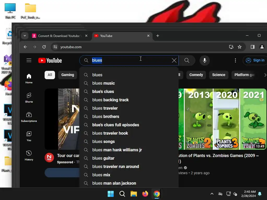
Task: Open Plants vs. Zombies evolution video thumbnail
Action: tap(222, 119)
